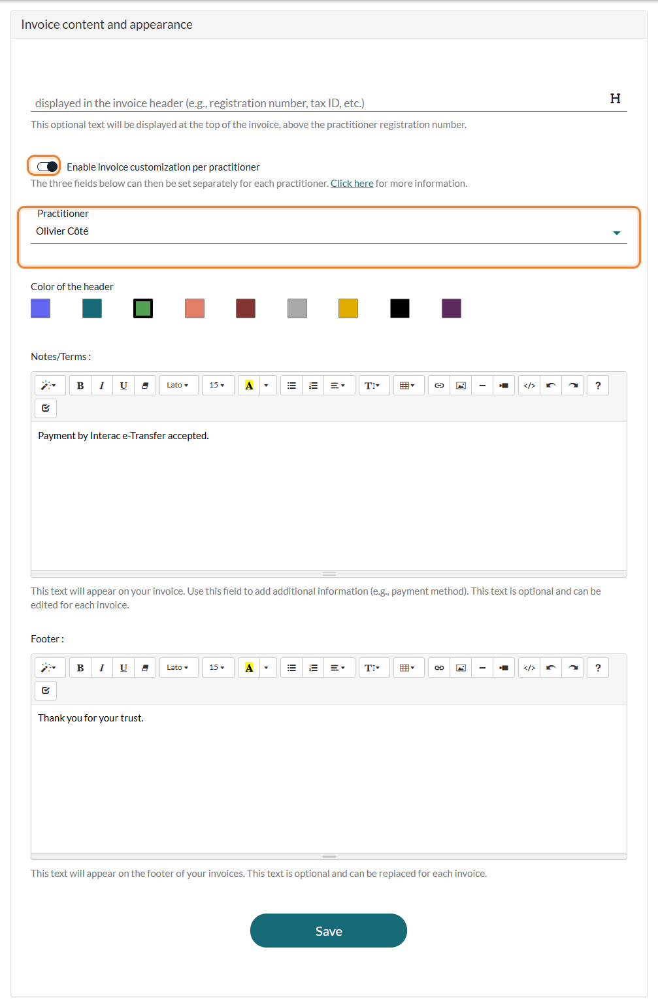Screen dimensions: 658x1007
Task: Open highlight color arrow in Footer editor
Action: click(268, 668)
